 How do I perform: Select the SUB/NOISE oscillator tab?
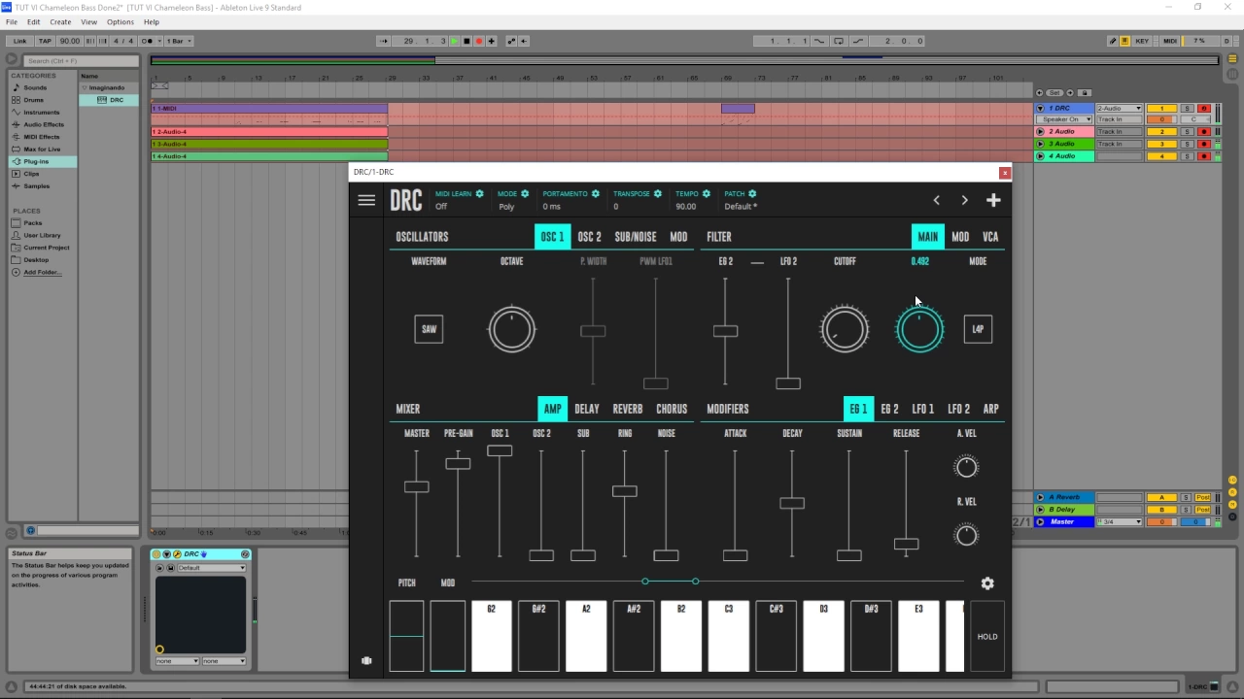(636, 237)
